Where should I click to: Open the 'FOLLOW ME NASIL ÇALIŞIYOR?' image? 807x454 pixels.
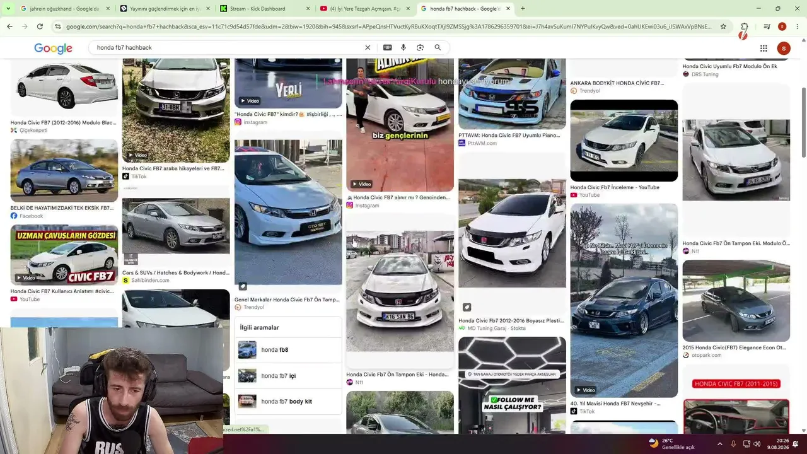tap(512, 385)
